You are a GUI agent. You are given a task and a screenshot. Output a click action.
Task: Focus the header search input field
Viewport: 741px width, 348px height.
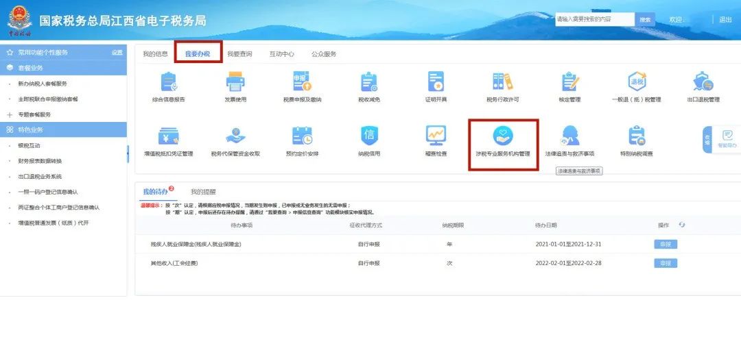pos(594,19)
